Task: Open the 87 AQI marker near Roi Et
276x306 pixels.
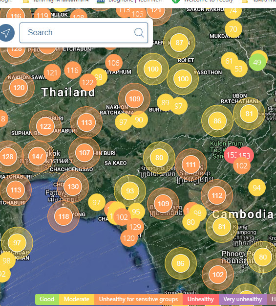Action: [179, 43]
